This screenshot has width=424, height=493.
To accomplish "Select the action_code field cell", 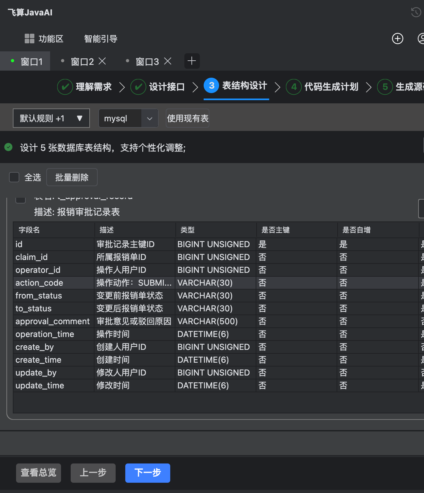I will point(54,283).
